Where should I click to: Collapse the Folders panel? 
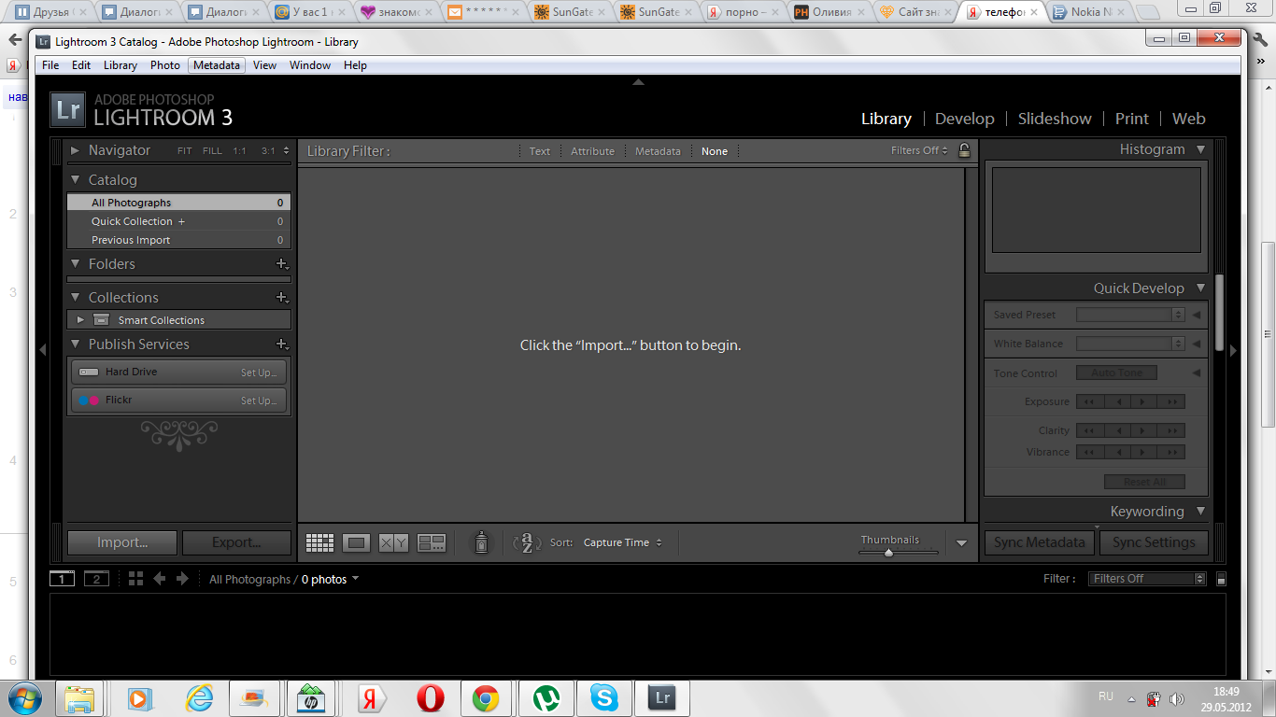(x=76, y=264)
